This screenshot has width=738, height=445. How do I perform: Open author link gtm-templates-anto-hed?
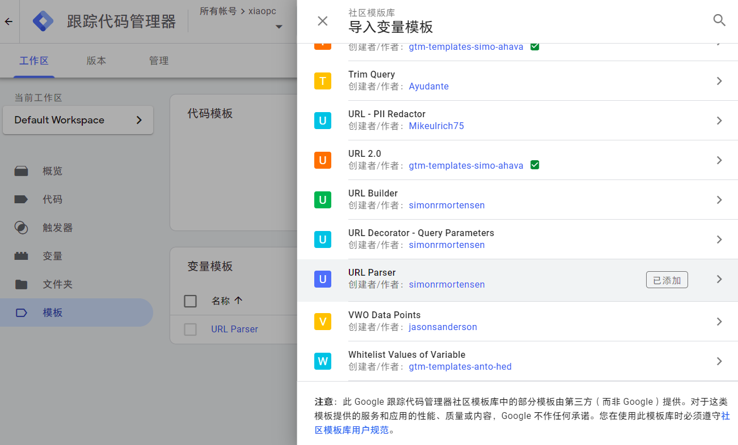click(x=460, y=367)
